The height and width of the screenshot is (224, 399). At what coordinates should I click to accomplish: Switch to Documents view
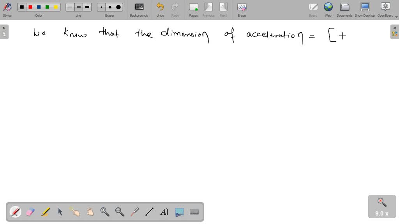coord(344,9)
